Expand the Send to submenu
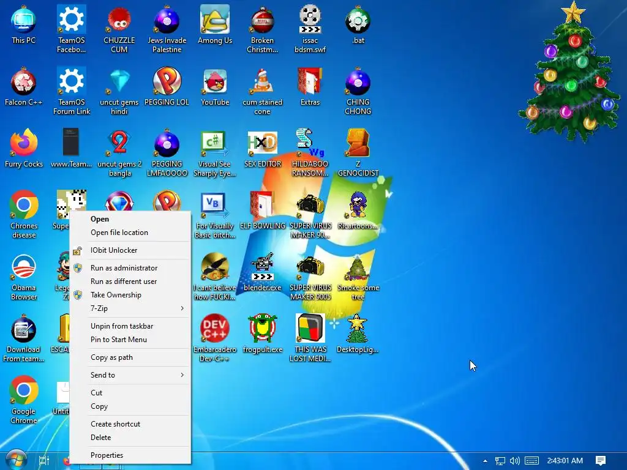The height and width of the screenshot is (470, 627). pos(130,375)
